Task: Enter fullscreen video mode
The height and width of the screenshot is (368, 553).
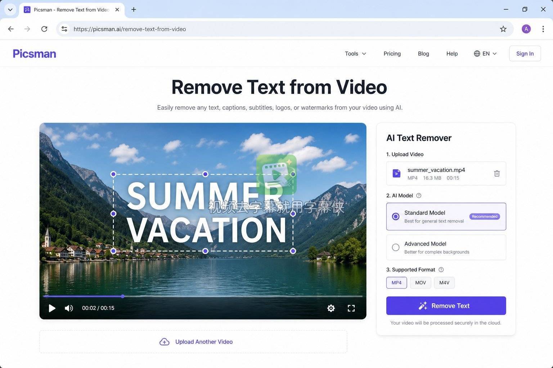Action: tap(351, 308)
